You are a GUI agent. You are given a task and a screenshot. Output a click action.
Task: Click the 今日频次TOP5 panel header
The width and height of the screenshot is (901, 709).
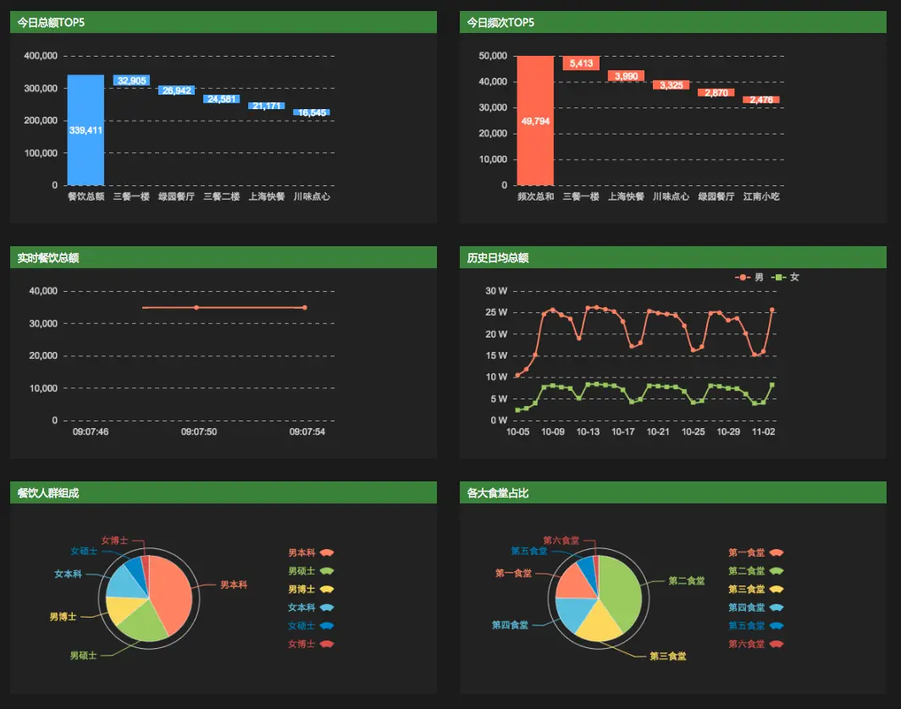[x=673, y=22]
